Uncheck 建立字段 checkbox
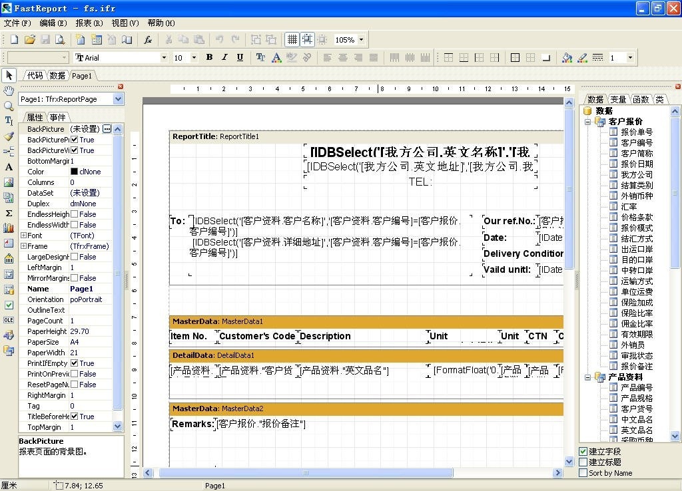 (x=583, y=452)
